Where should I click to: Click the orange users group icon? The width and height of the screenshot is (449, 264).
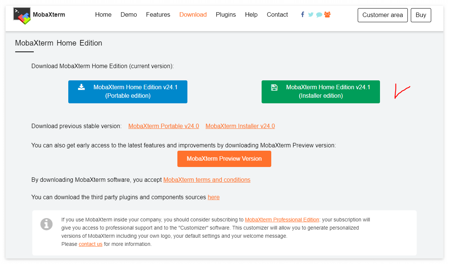327,14
